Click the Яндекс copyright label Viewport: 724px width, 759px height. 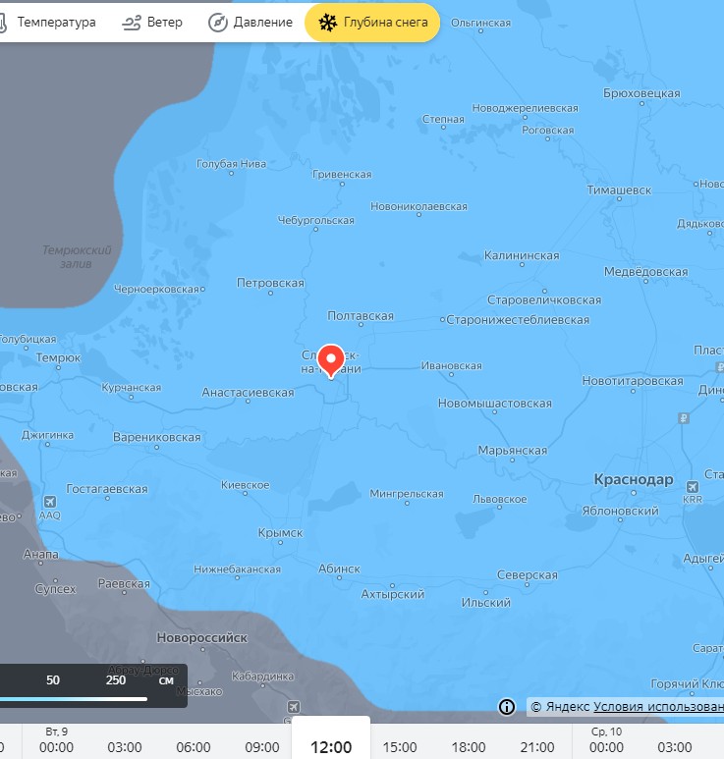coord(561,707)
